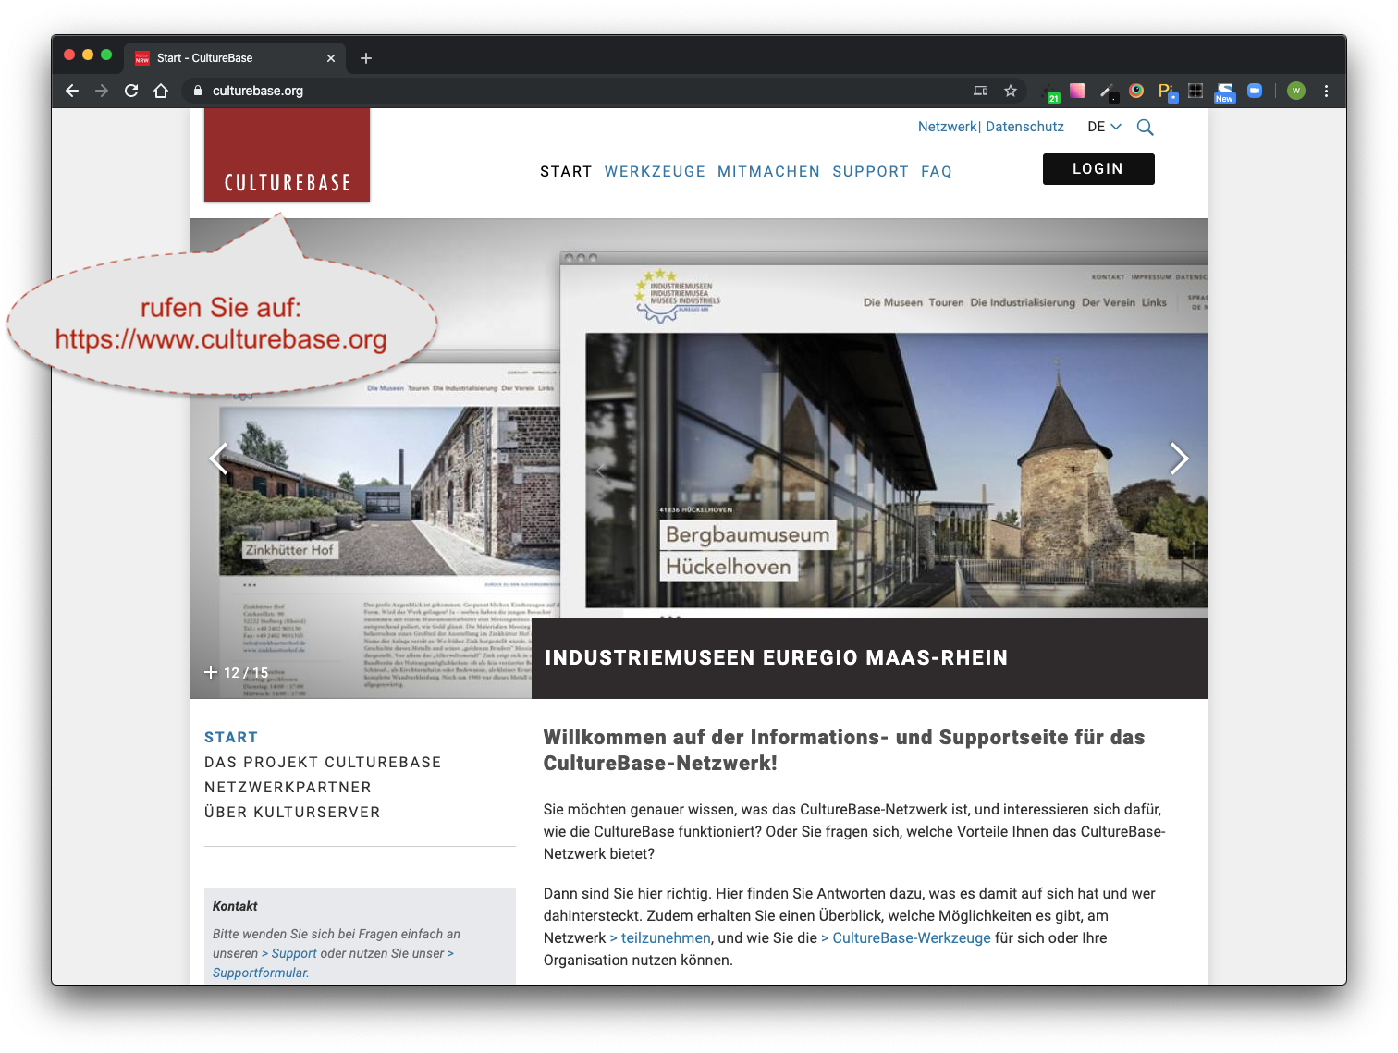1398x1053 pixels.
Task: Open the MITMACHEN menu item
Action: 768,172
